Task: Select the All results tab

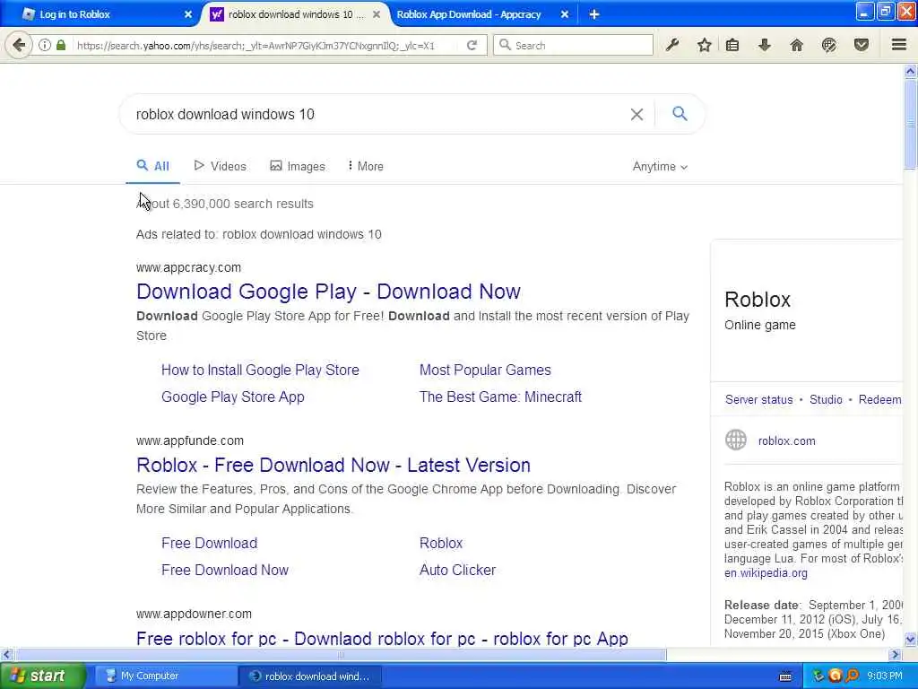Action: click(x=152, y=166)
